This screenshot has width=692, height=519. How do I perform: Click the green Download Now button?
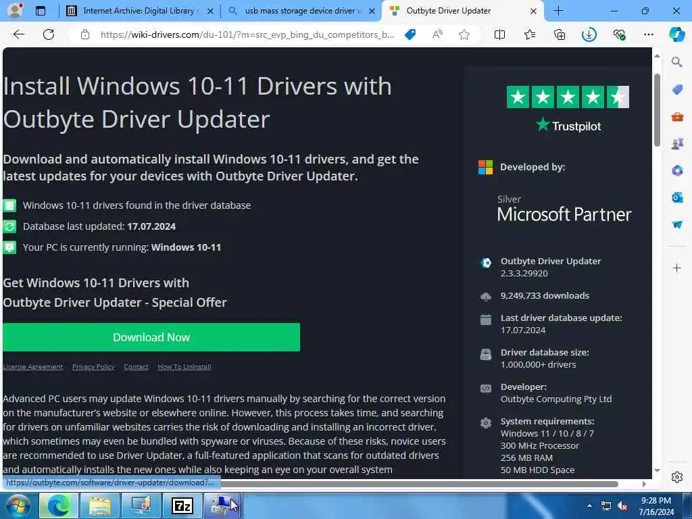point(151,337)
